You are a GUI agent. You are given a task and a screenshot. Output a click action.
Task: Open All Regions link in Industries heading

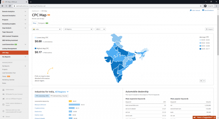tap(62, 92)
